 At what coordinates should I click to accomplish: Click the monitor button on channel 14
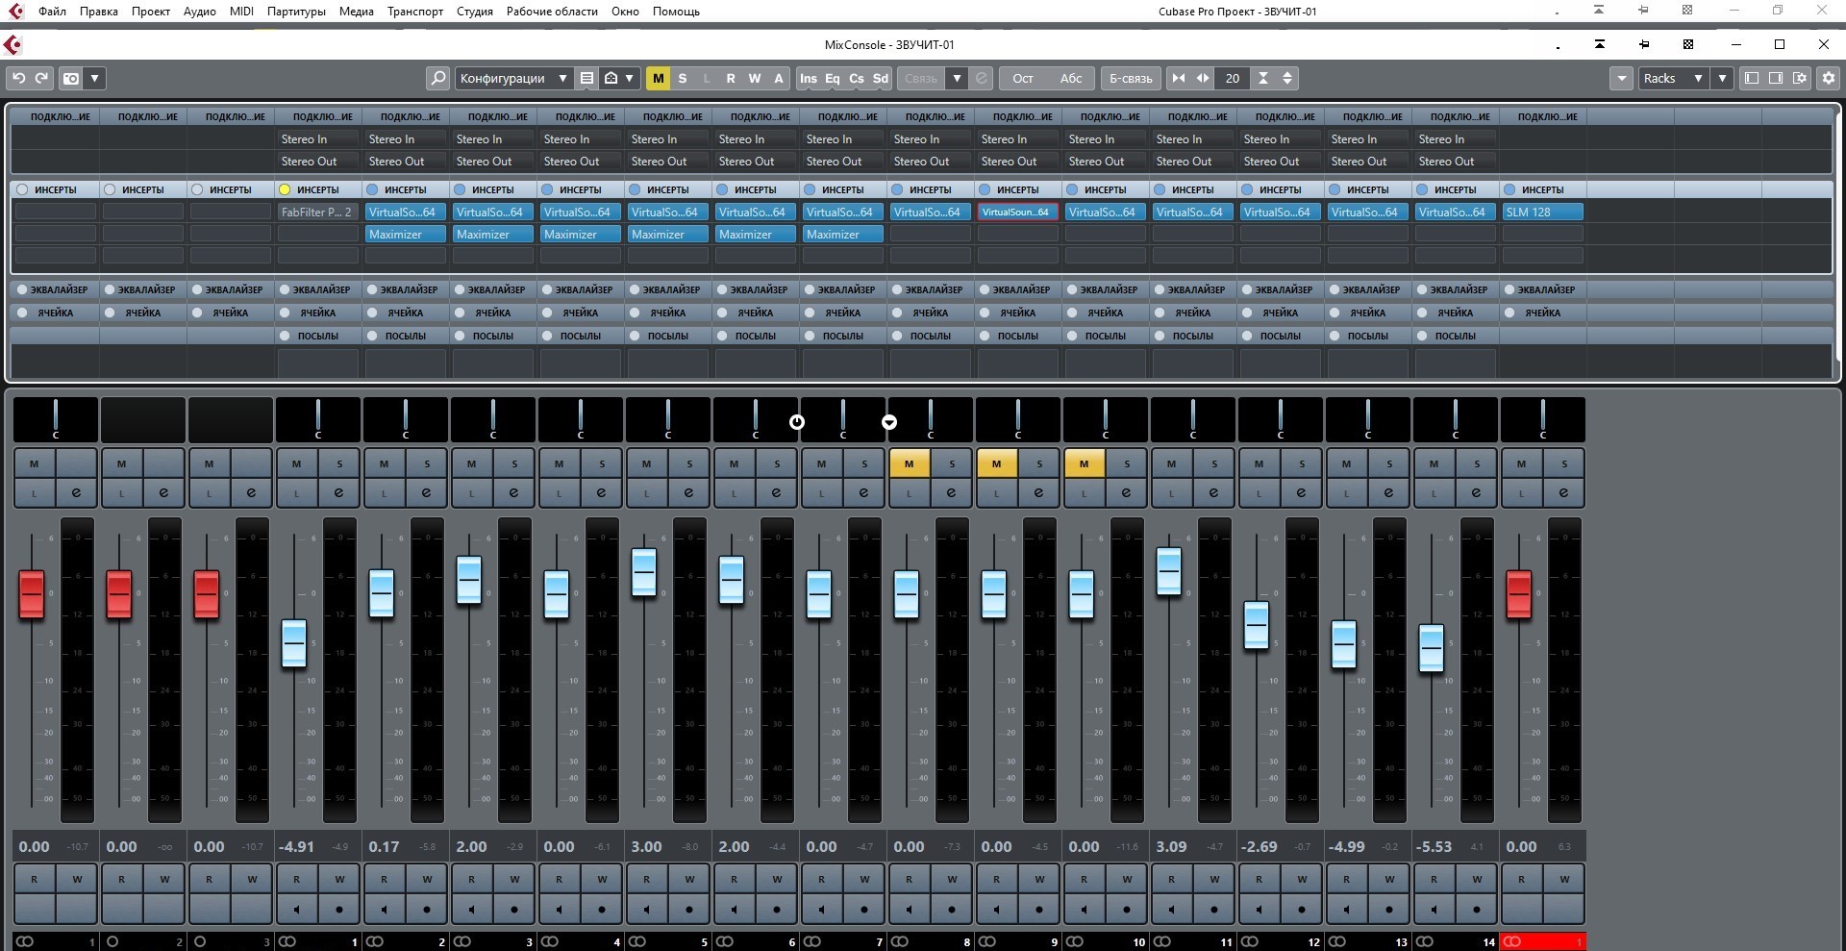click(1433, 909)
